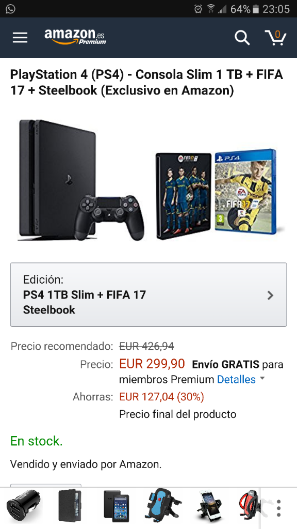Tap the search magnifier icon
This screenshot has height=529, width=297.
point(242,37)
